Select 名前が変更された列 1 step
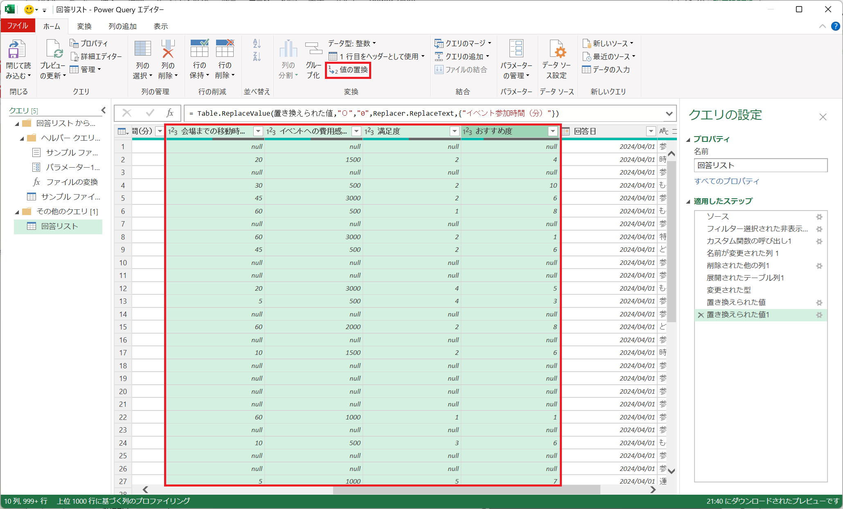The height and width of the screenshot is (509, 843). click(x=743, y=253)
